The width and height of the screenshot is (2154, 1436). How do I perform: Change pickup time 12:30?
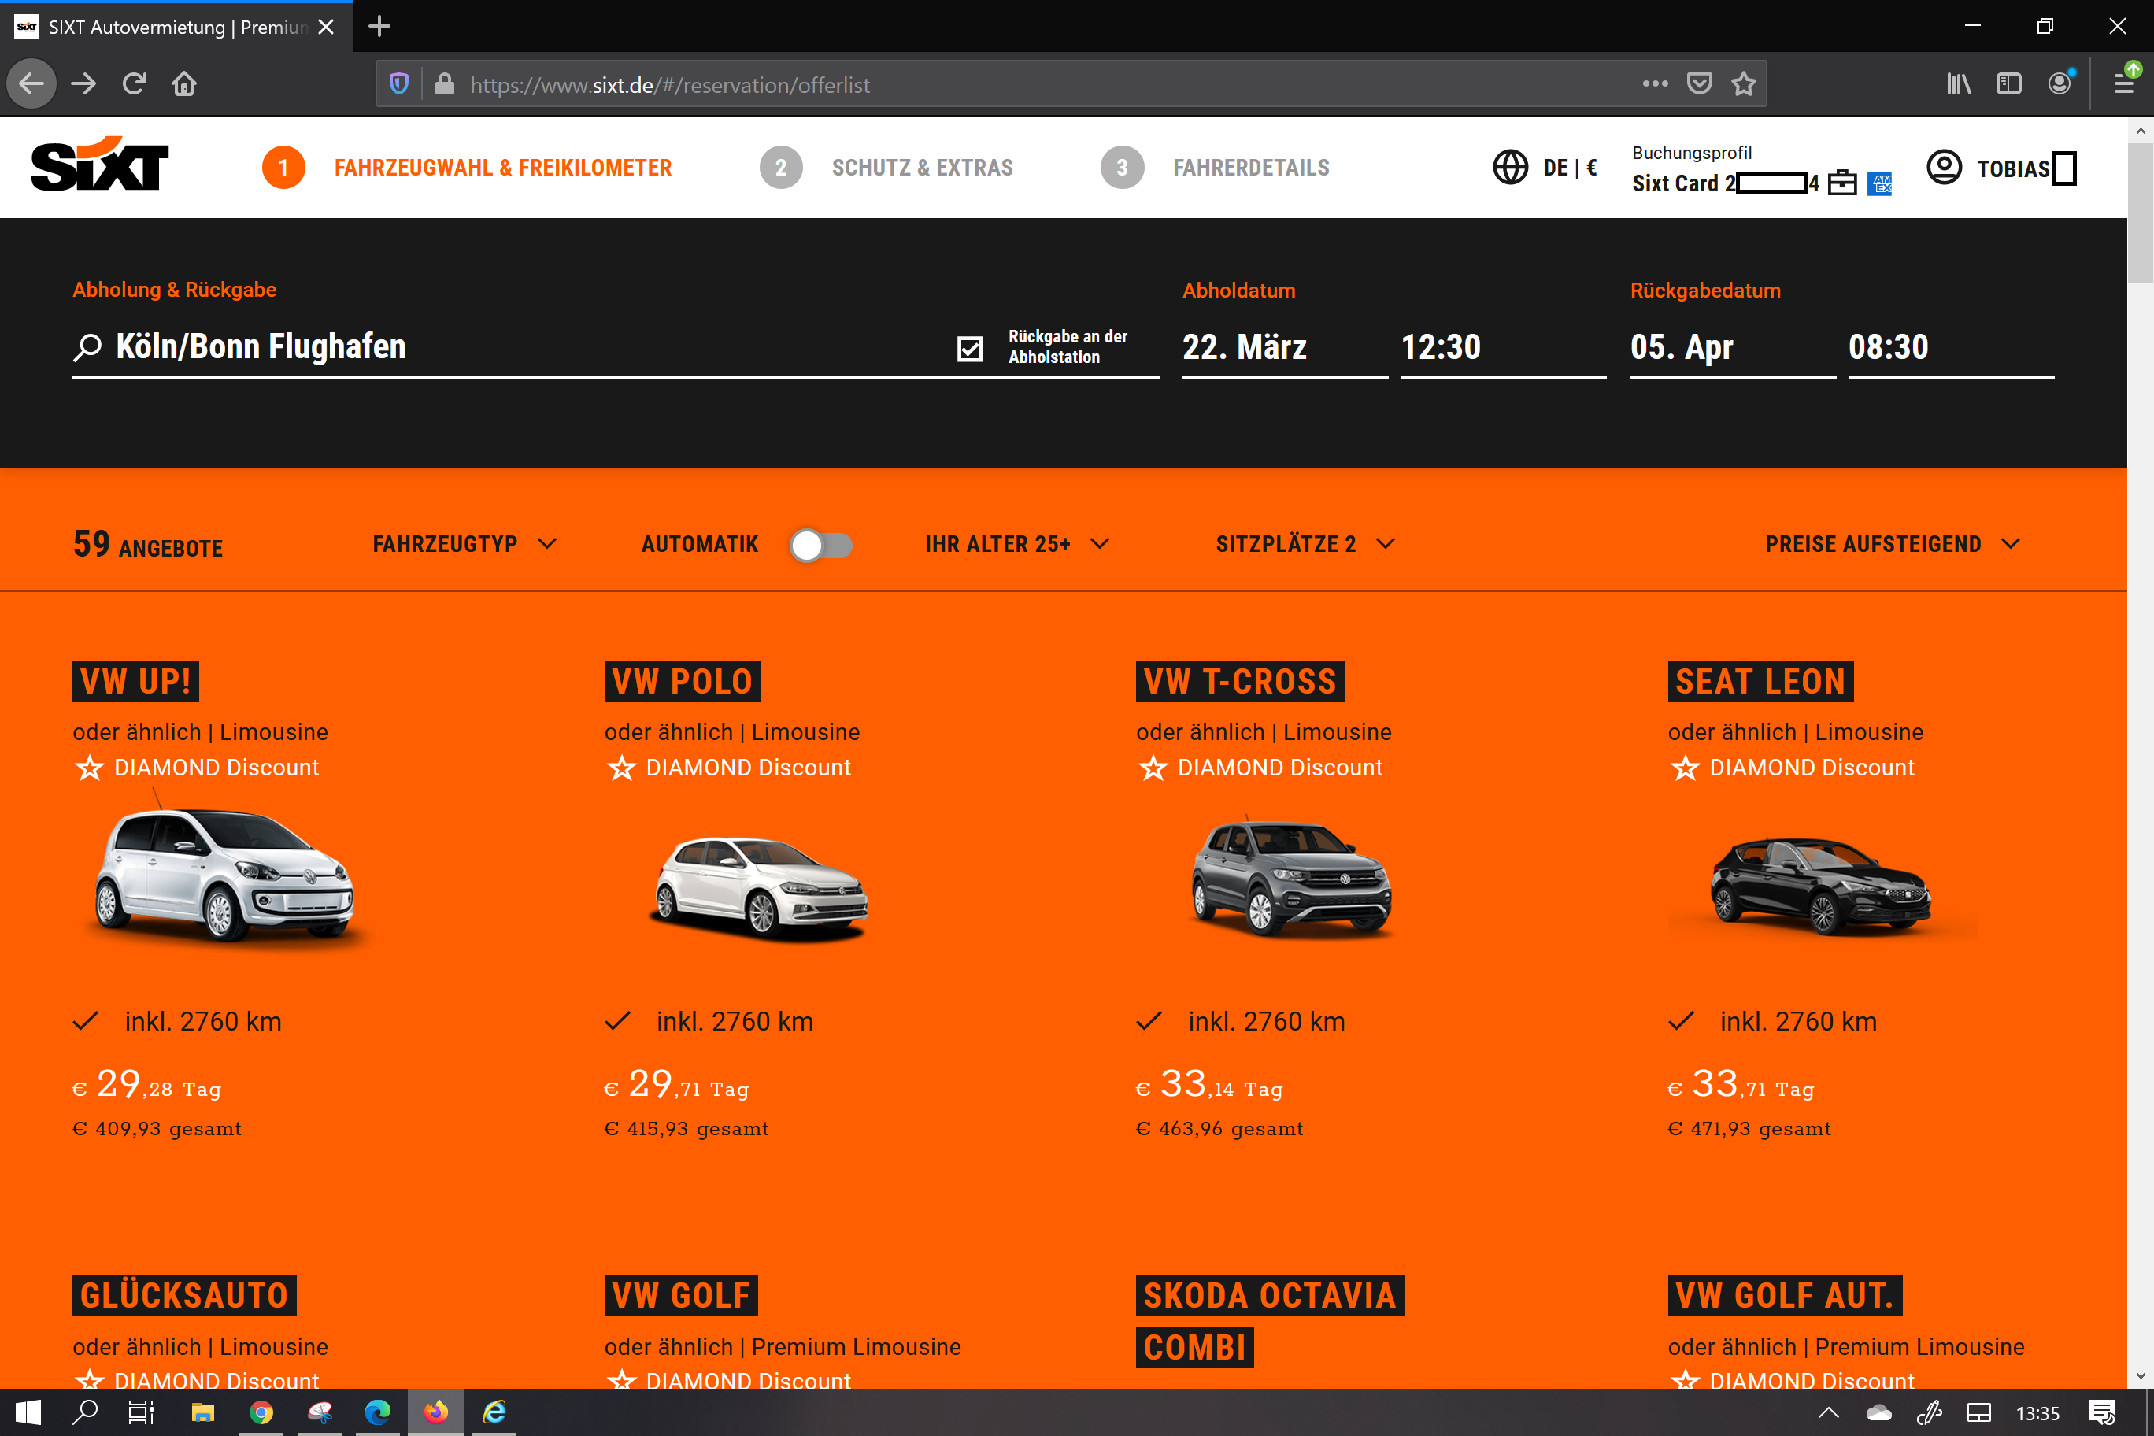1503,347
